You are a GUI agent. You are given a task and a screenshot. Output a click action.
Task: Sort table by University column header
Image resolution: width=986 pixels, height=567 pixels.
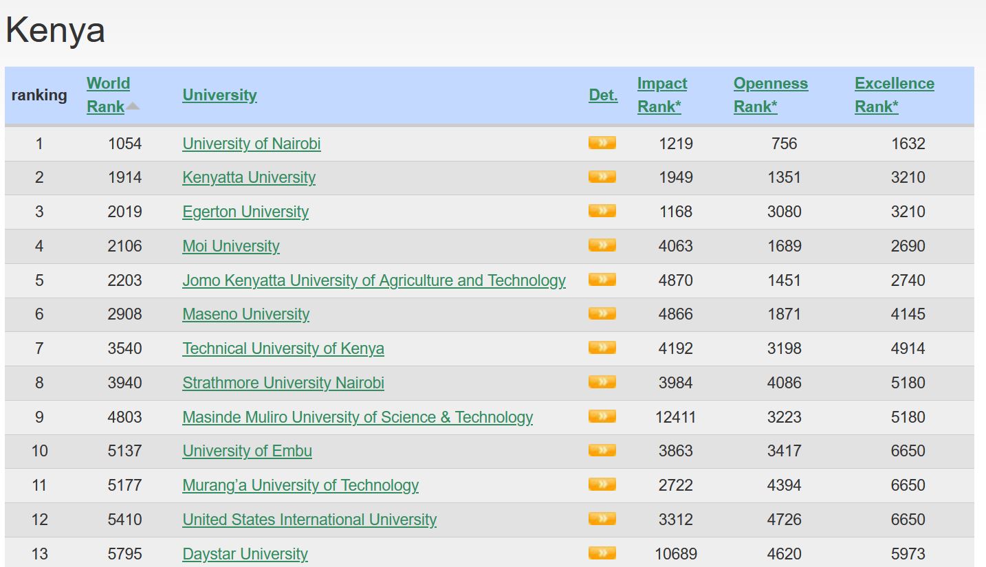[219, 95]
